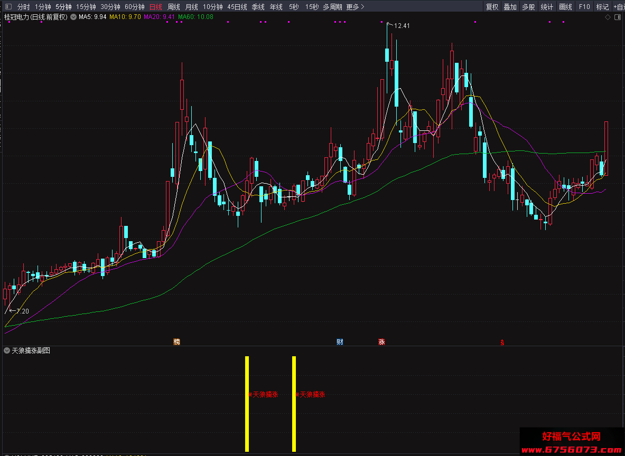Toggle the right side panel icon
This screenshot has height=456, width=625.
(618, 17)
